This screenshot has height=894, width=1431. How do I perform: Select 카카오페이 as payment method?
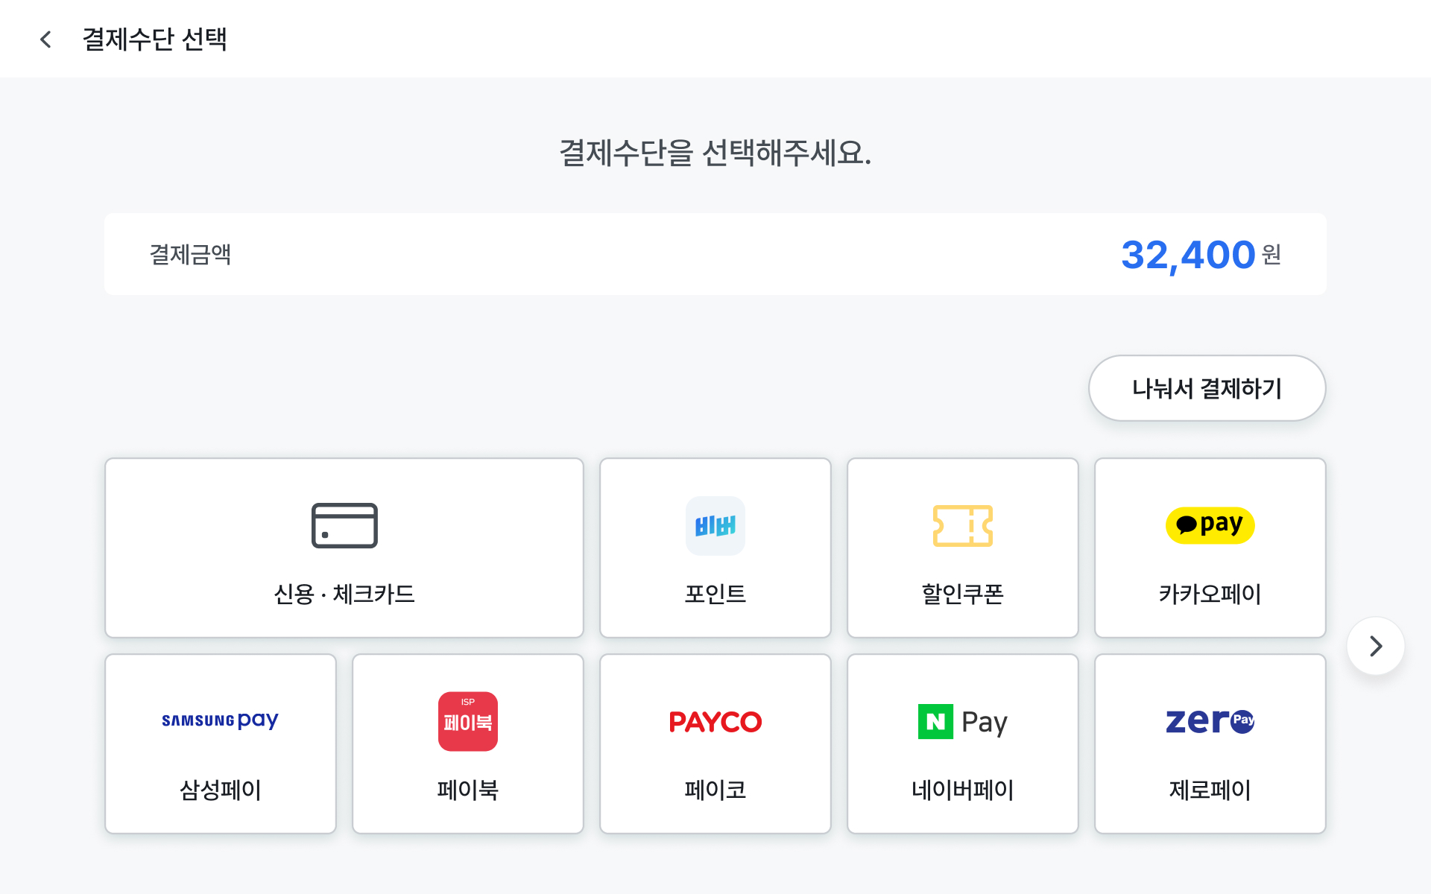(1210, 548)
